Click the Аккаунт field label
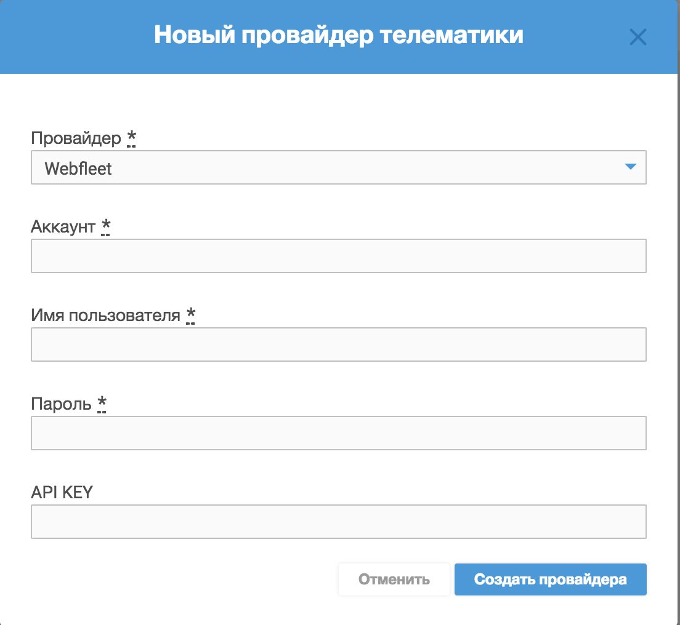This screenshot has height=625, width=680. click(x=63, y=227)
